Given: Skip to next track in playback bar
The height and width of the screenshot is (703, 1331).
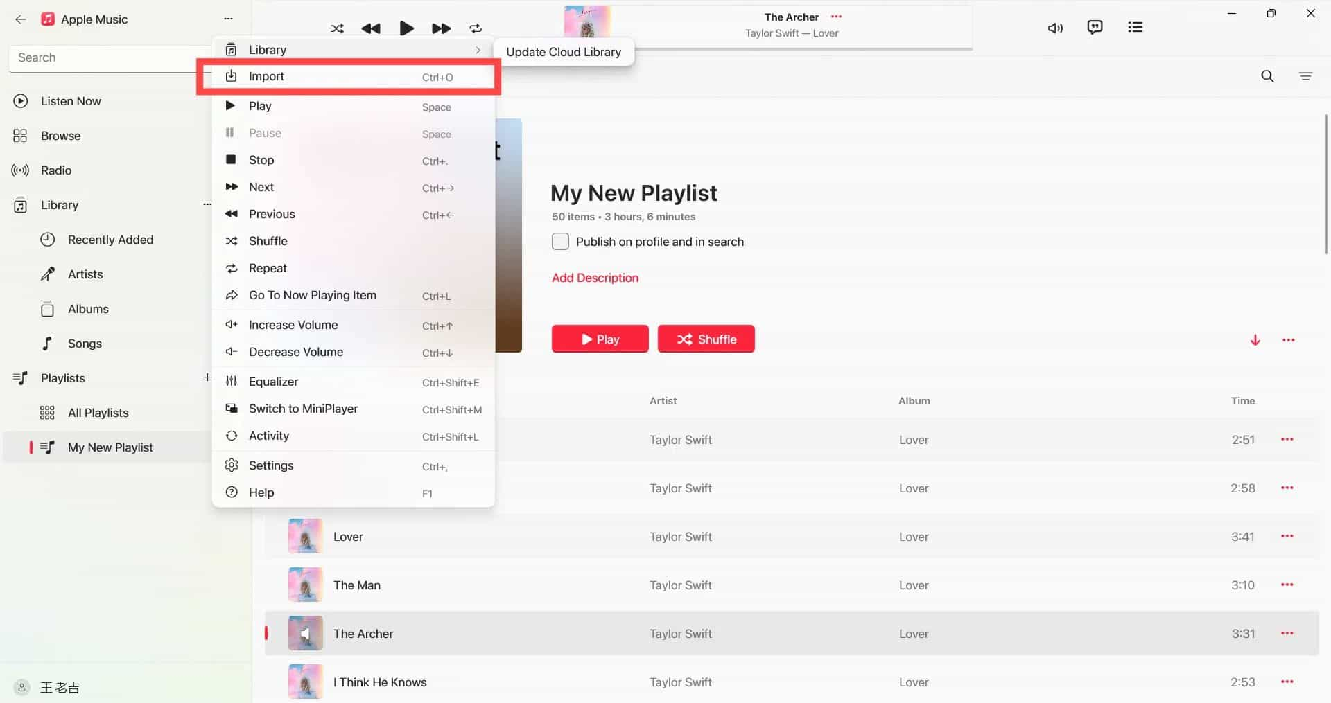Looking at the screenshot, I should [441, 28].
